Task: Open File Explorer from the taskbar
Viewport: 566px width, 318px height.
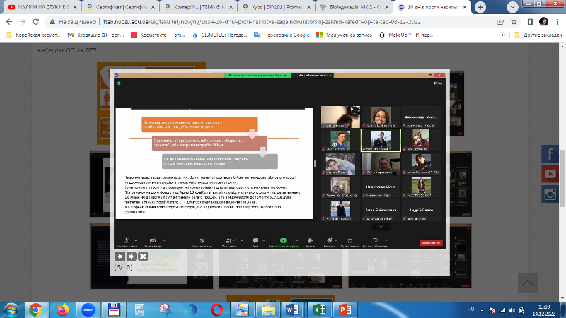Action: tap(267, 310)
